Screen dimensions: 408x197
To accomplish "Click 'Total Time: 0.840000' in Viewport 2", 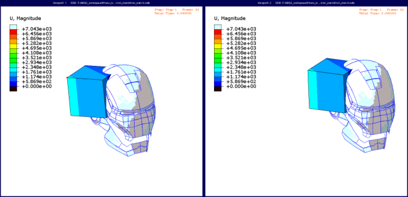I will (378, 13).
